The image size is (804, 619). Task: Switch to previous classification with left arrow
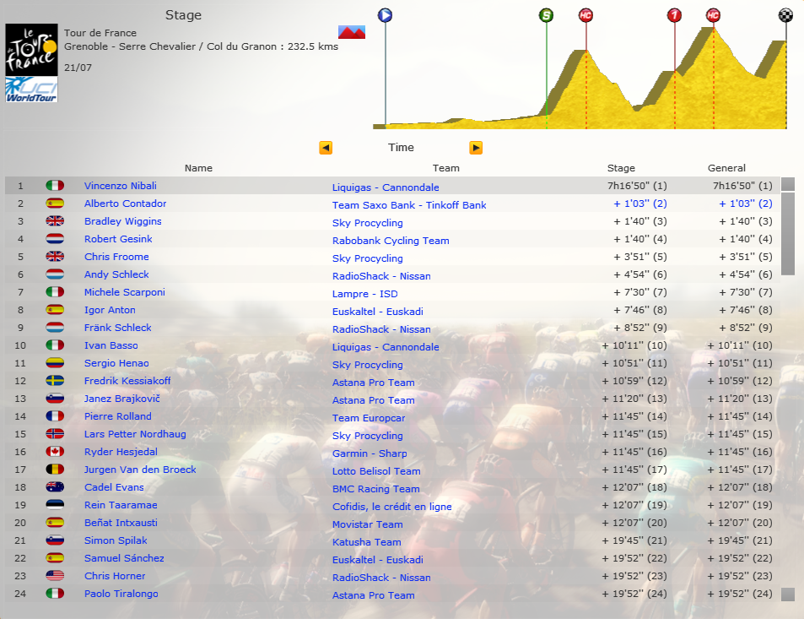[x=326, y=148]
